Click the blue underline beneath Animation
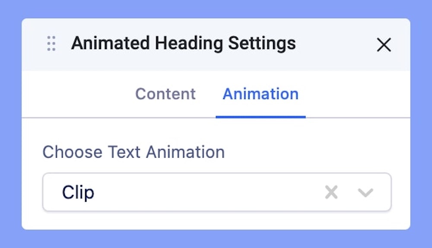 260,117
